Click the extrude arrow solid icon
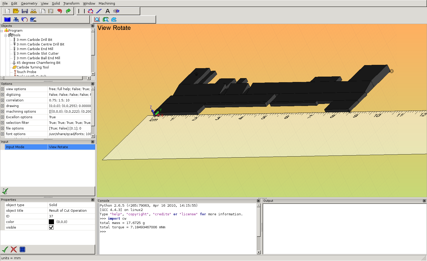 coord(16,19)
